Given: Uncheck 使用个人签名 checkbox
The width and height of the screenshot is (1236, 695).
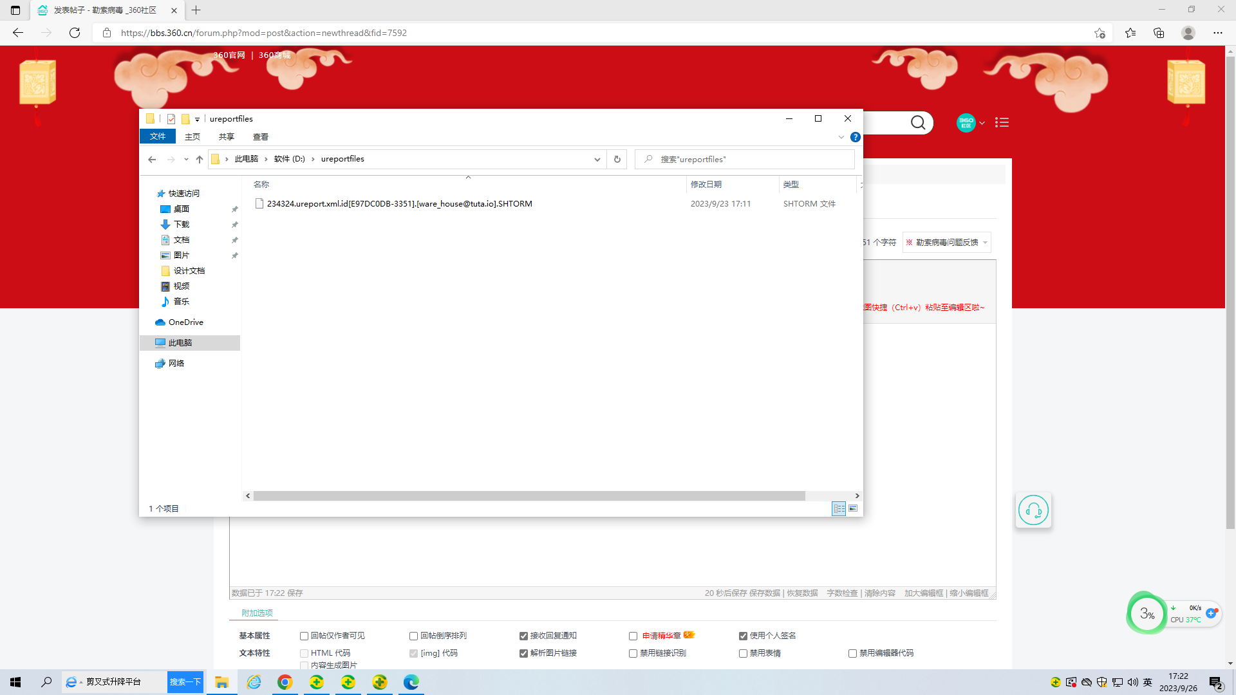Looking at the screenshot, I should click(743, 636).
